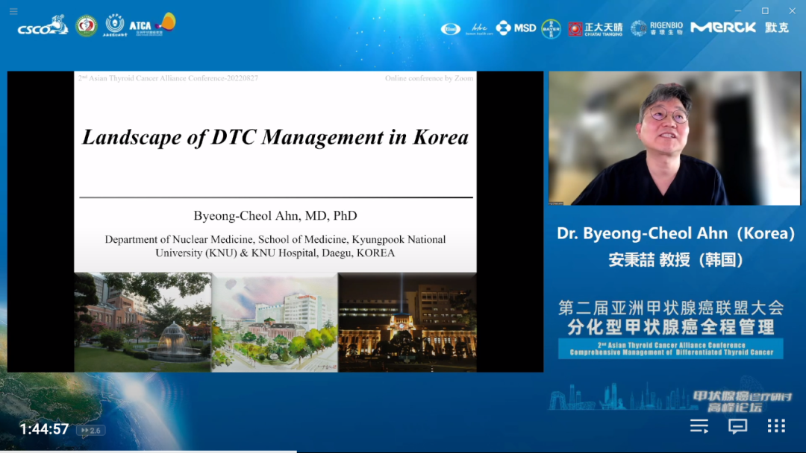Click the 2nd Asian Thyroid Cancer Alliance banner
This screenshot has width=806, height=453.
point(670,349)
